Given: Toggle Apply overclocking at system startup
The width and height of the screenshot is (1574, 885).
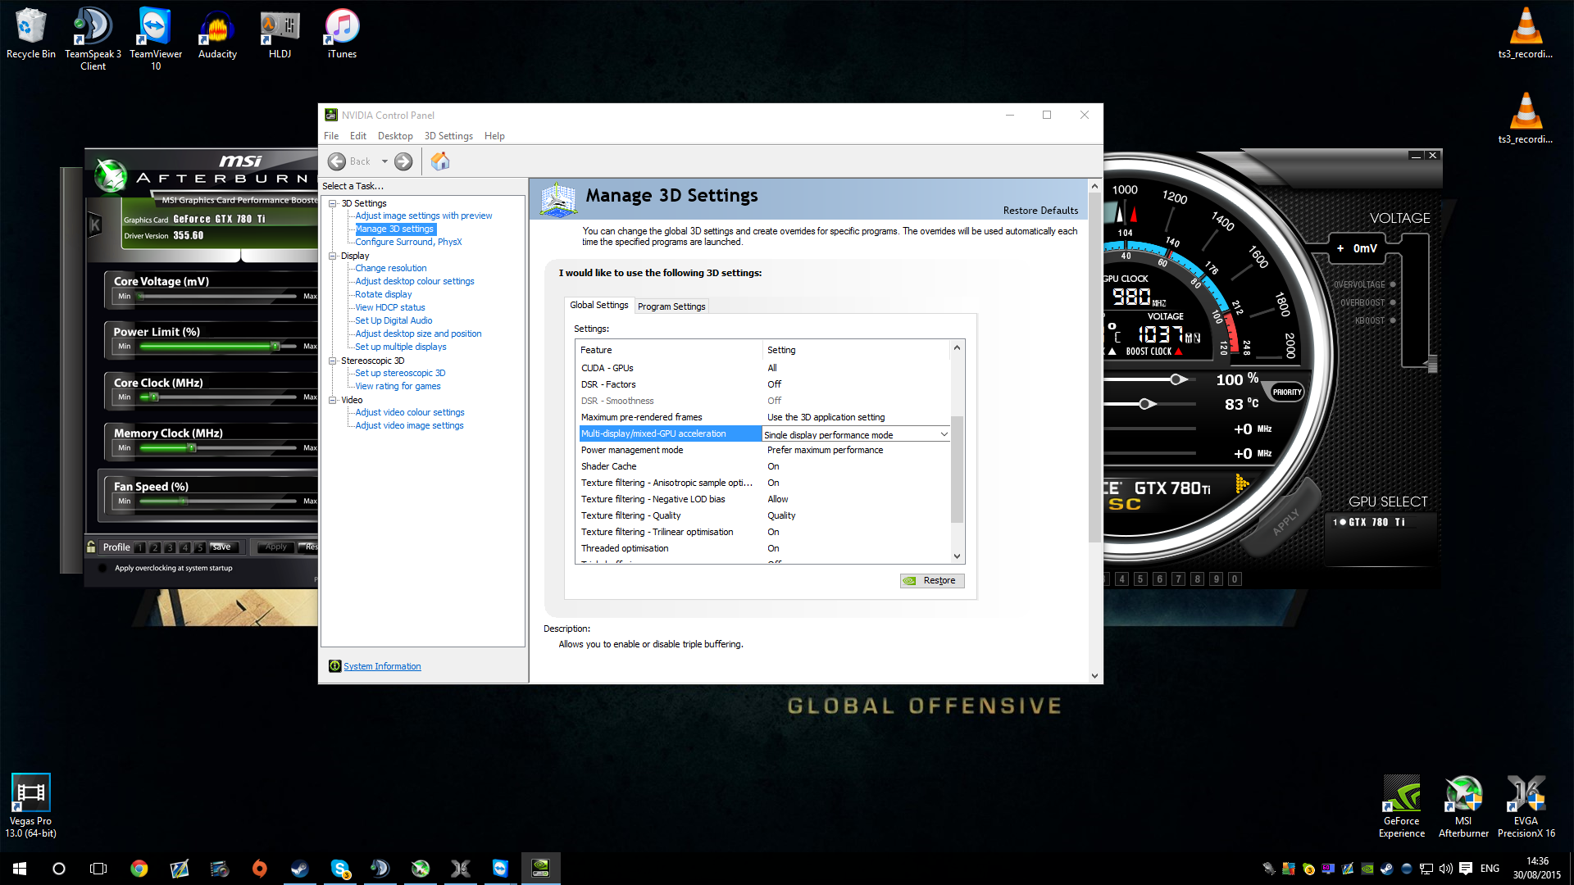Looking at the screenshot, I should (102, 568).
